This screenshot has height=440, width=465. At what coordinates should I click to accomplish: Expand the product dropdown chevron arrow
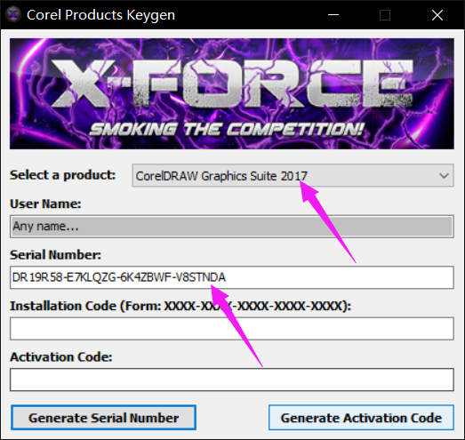click(x=444, y=176)
